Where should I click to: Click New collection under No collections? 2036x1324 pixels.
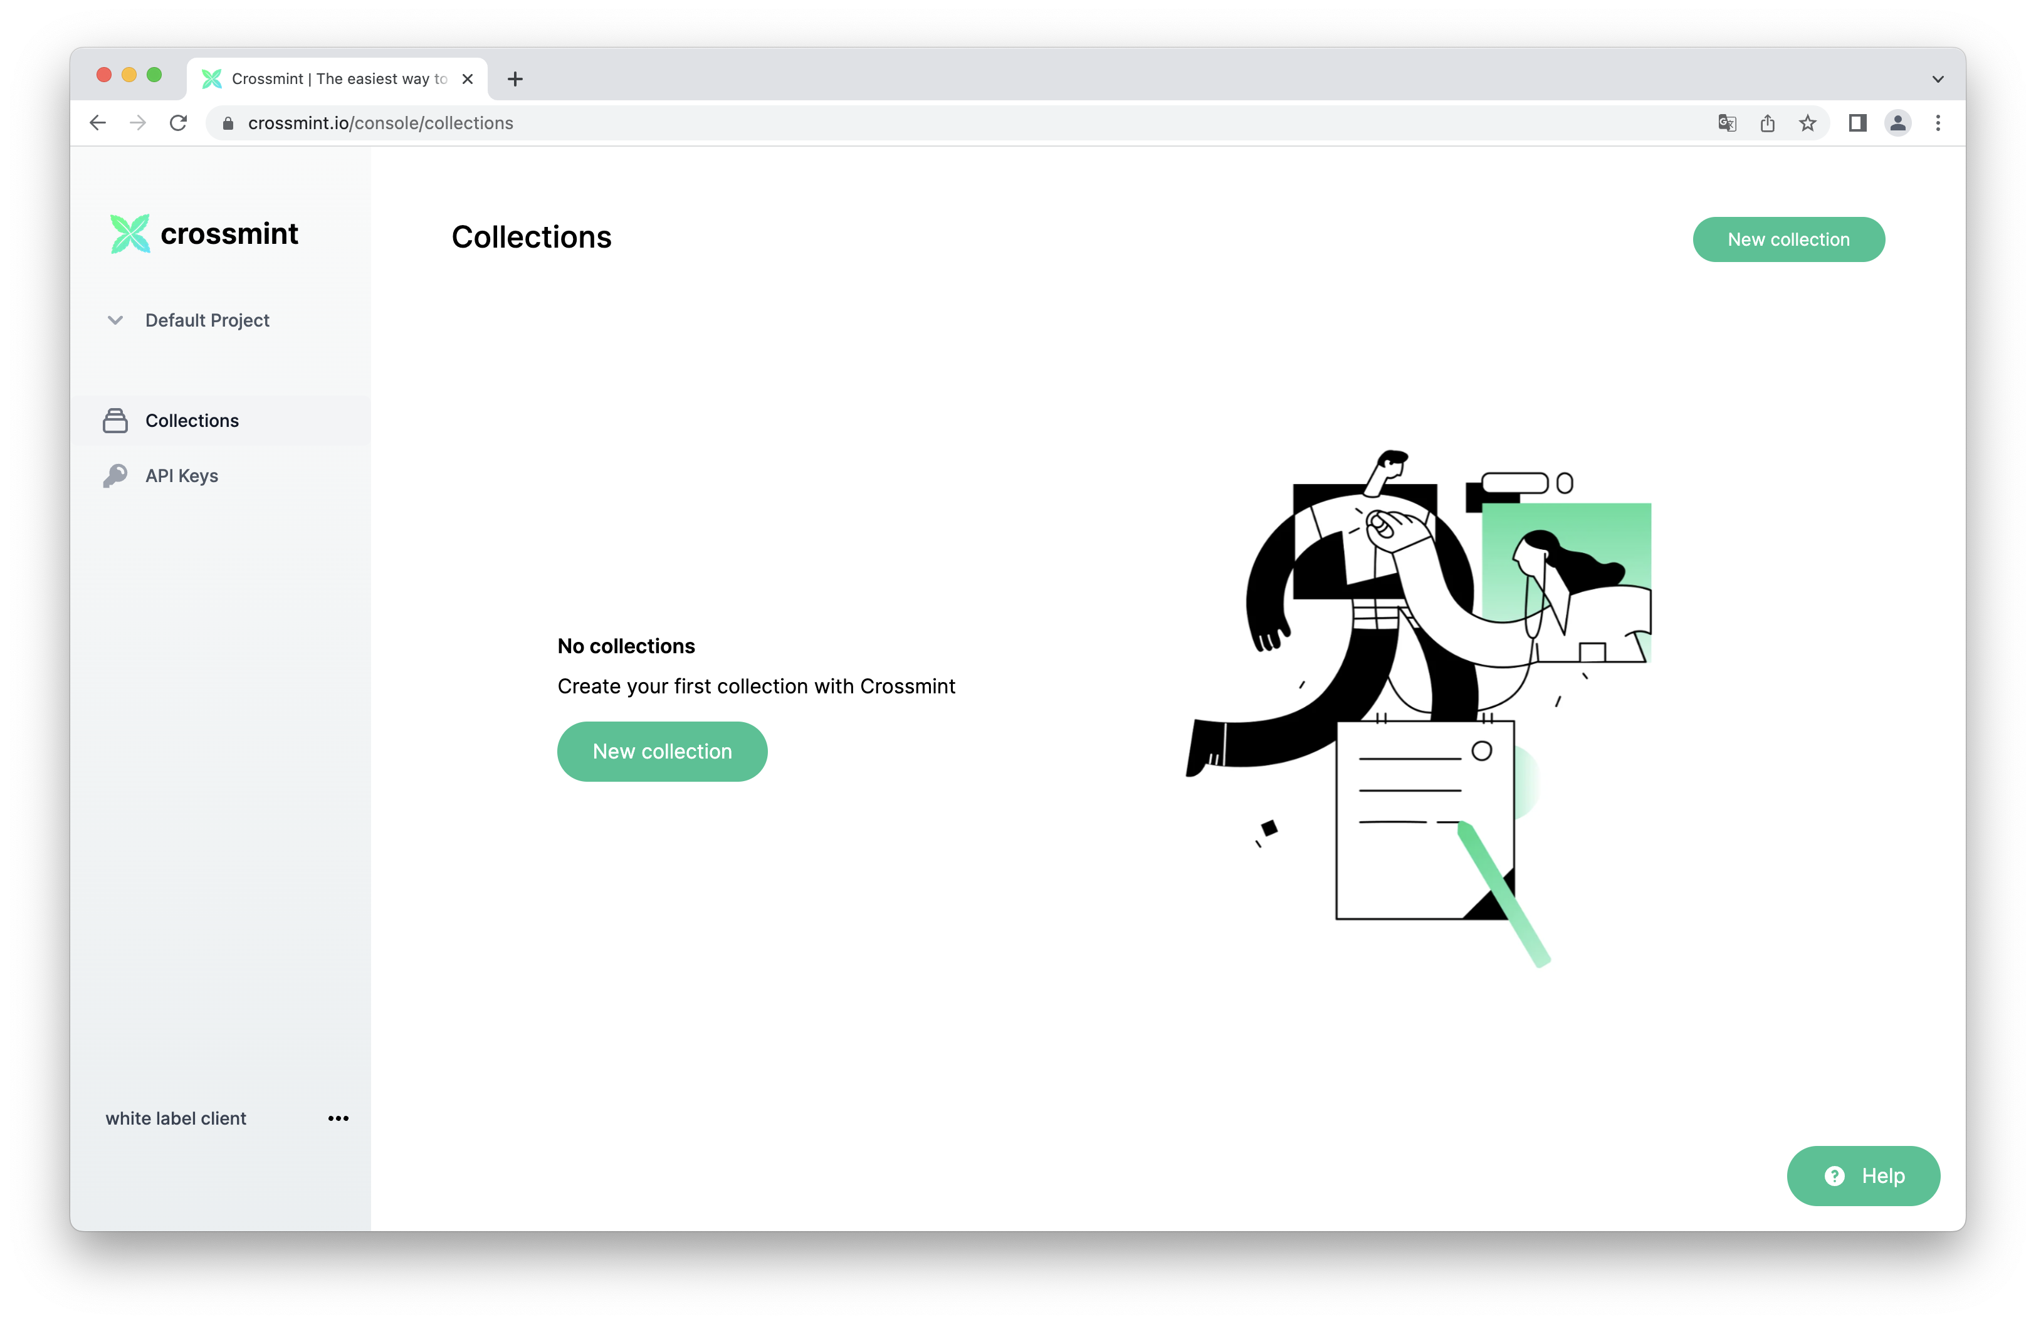662,751
